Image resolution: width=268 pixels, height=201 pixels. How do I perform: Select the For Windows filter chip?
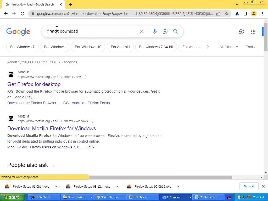point(55,47)
